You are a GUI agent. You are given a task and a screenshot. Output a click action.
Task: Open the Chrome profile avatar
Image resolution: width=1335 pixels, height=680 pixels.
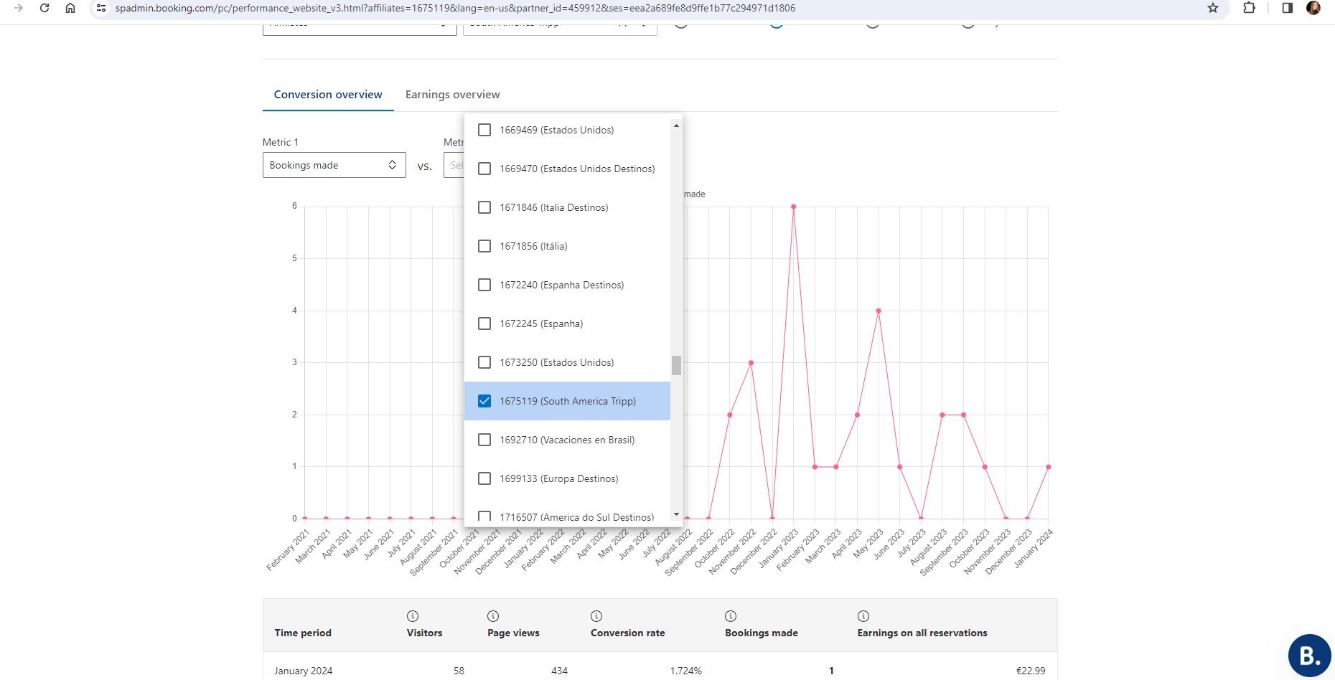(1313, 8)
